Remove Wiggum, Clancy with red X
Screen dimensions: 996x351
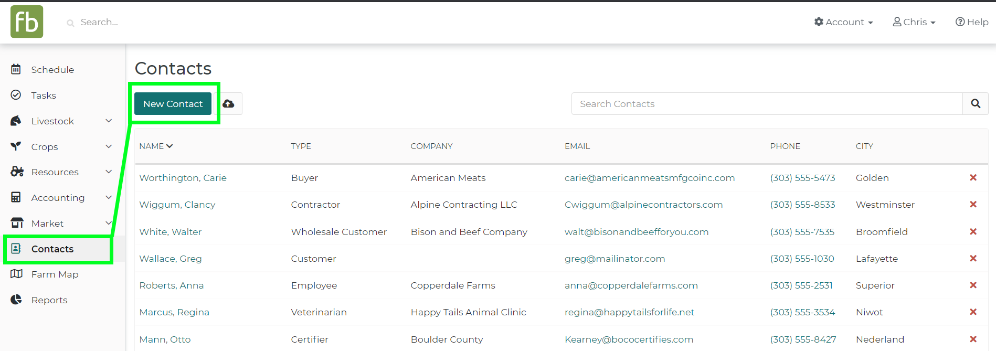point(973,205)
